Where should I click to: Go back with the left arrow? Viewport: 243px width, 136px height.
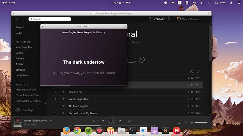[x=17, y=19]
